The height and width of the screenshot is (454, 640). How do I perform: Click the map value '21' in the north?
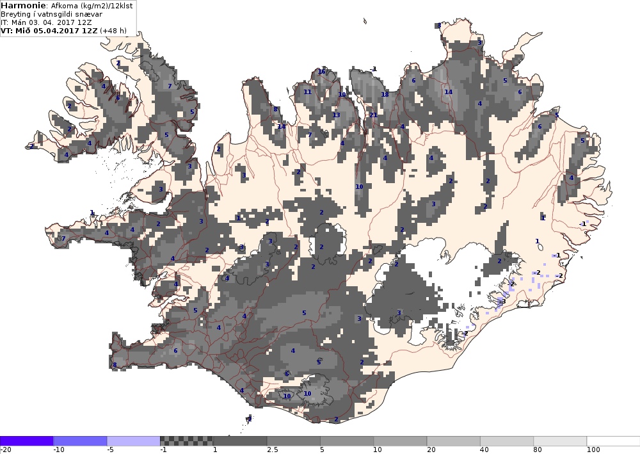point(373,115)
